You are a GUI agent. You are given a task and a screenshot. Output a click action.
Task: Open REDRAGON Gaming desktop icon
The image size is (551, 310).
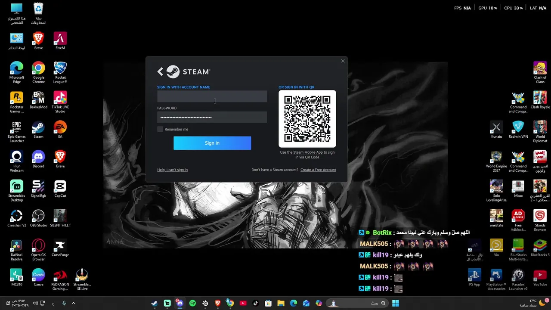click(60, 279)
